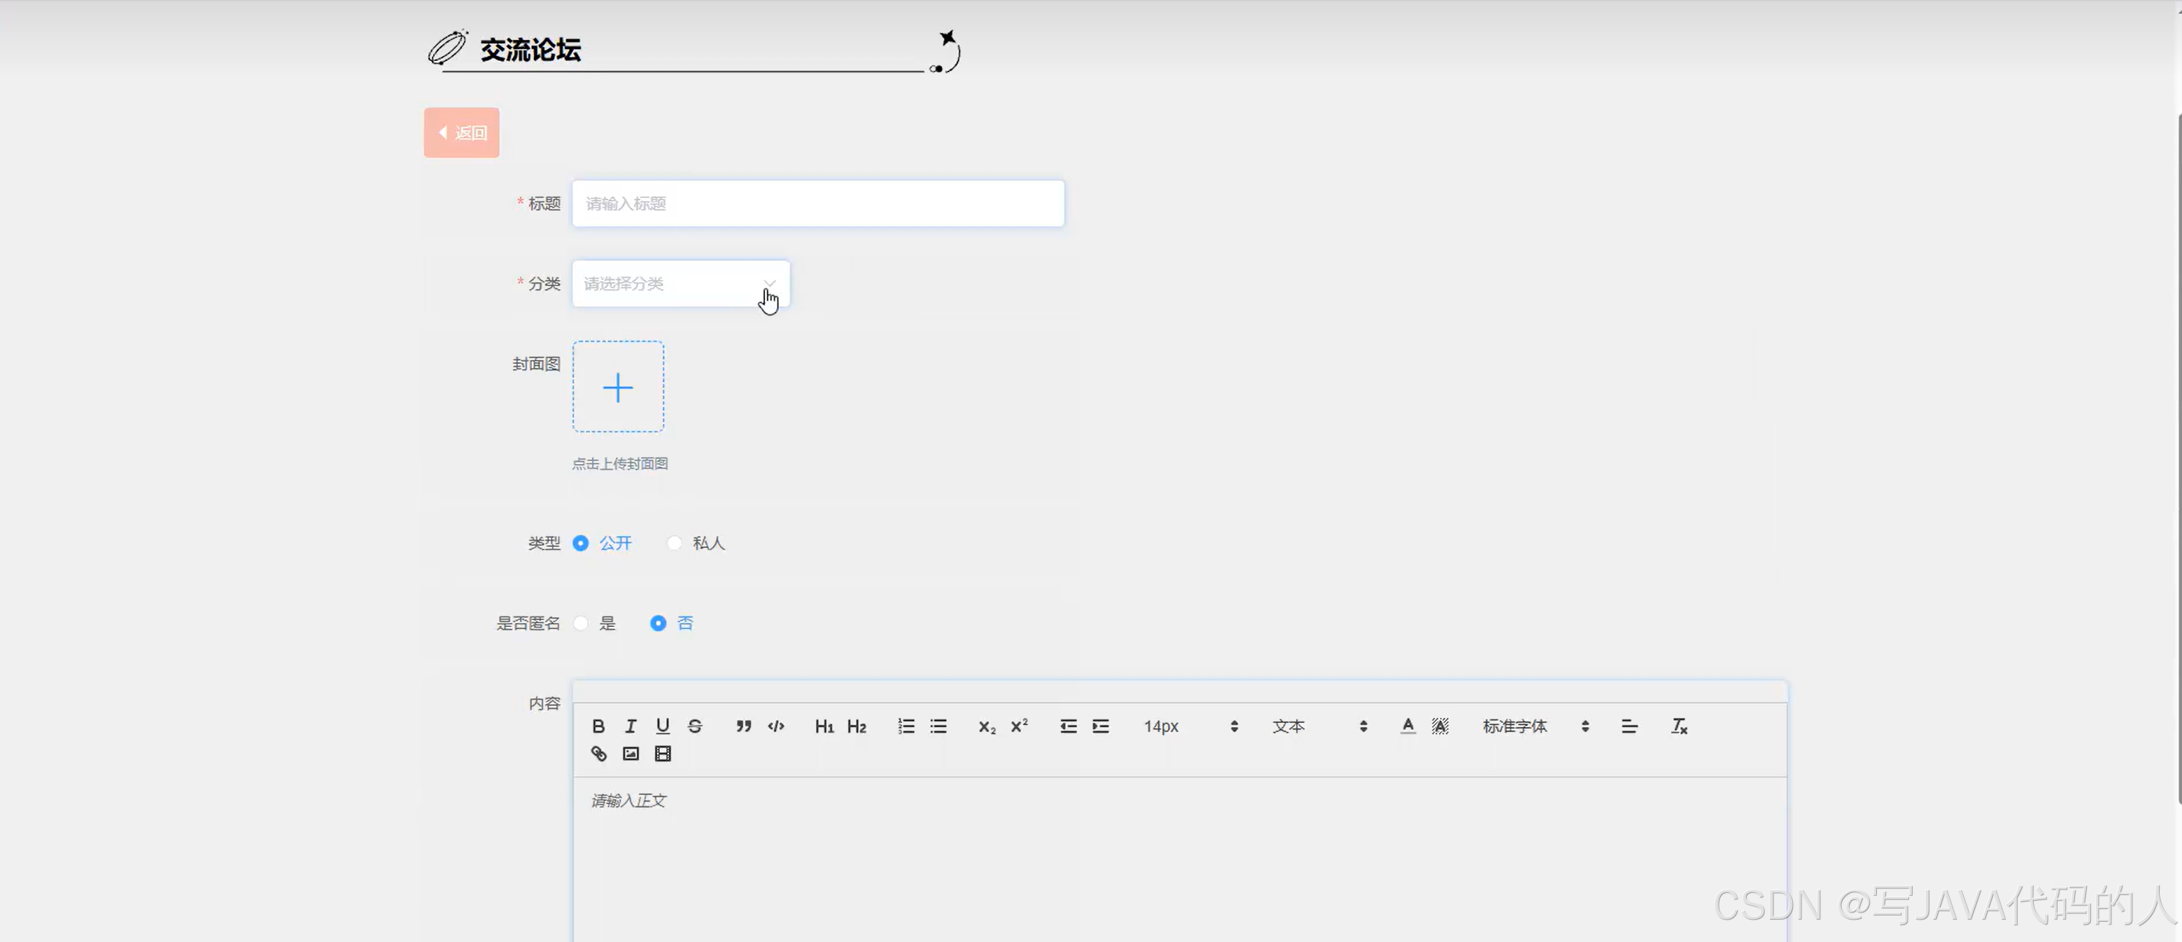The height and width of the screenshot is (942, 2182).
Task: Click the 返回 back button
Action: pyautogui.click(x=462, y=132)
